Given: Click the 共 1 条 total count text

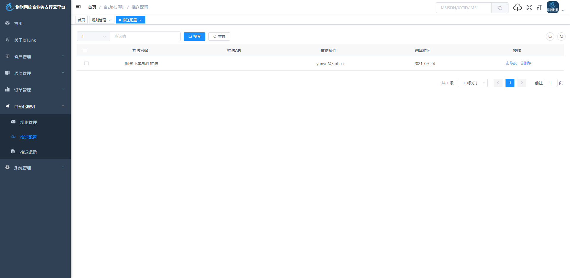Looking at the screenshot, I should [447, 83].
